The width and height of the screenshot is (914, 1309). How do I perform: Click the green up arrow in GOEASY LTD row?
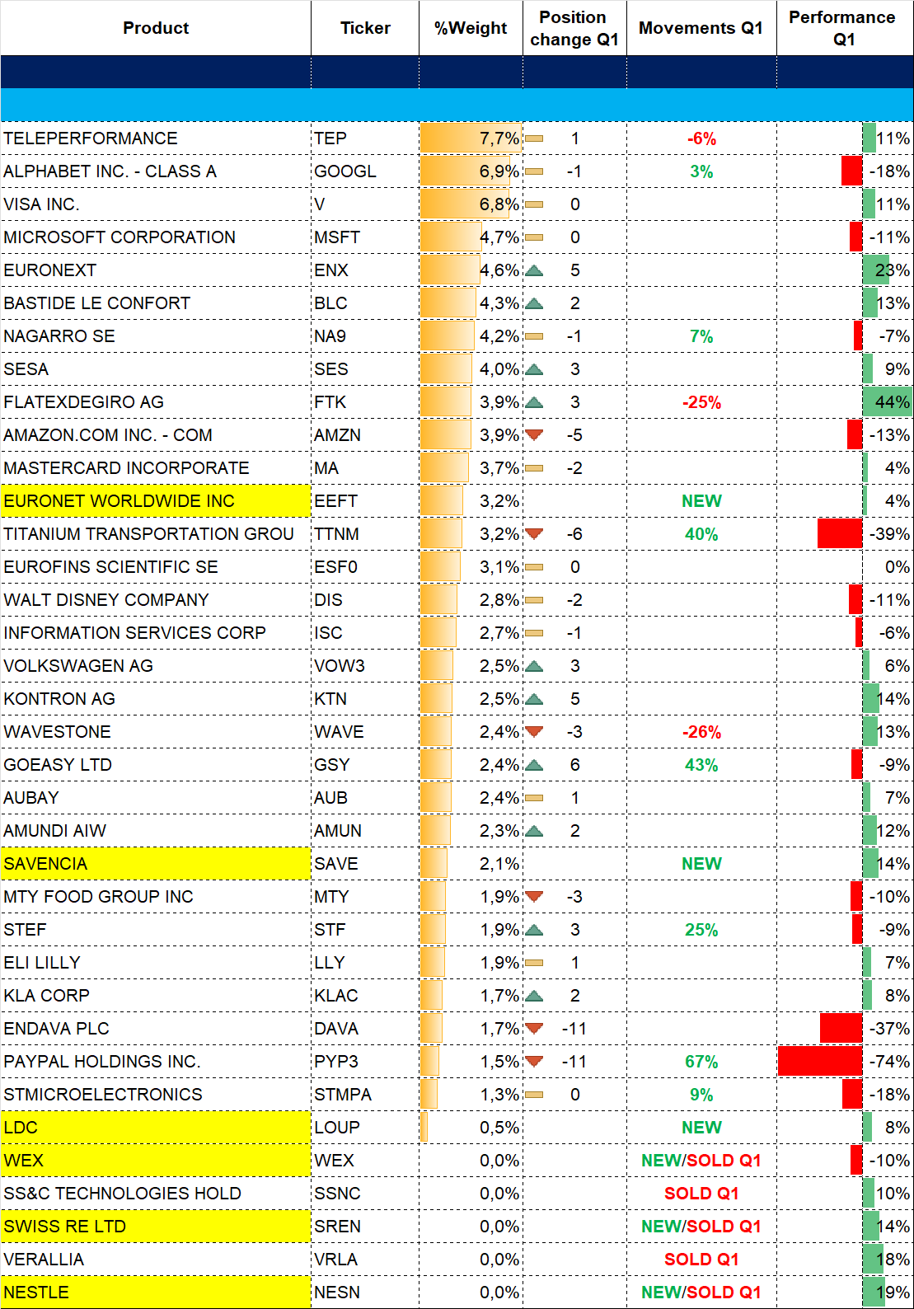(x=534, y=765)
